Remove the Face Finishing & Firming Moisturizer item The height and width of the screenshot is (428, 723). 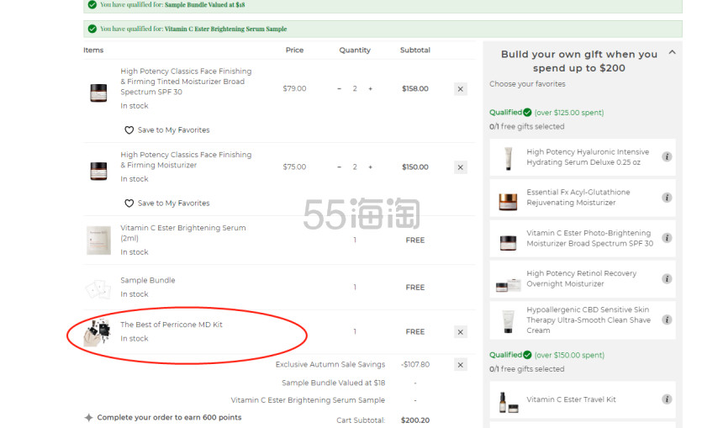click(x=460, y=167)
